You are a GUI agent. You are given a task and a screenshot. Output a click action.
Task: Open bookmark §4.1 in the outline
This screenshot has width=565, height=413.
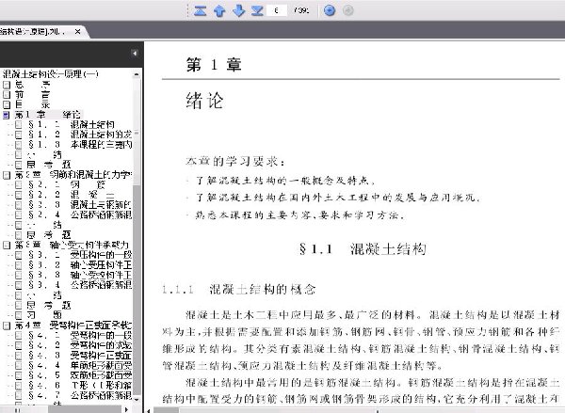80,335
